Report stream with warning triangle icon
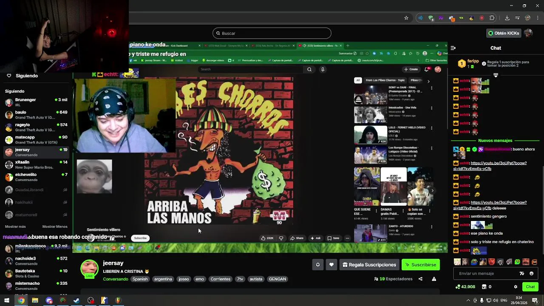Screen dimensions: 544x306 click(x=434, y=279)
